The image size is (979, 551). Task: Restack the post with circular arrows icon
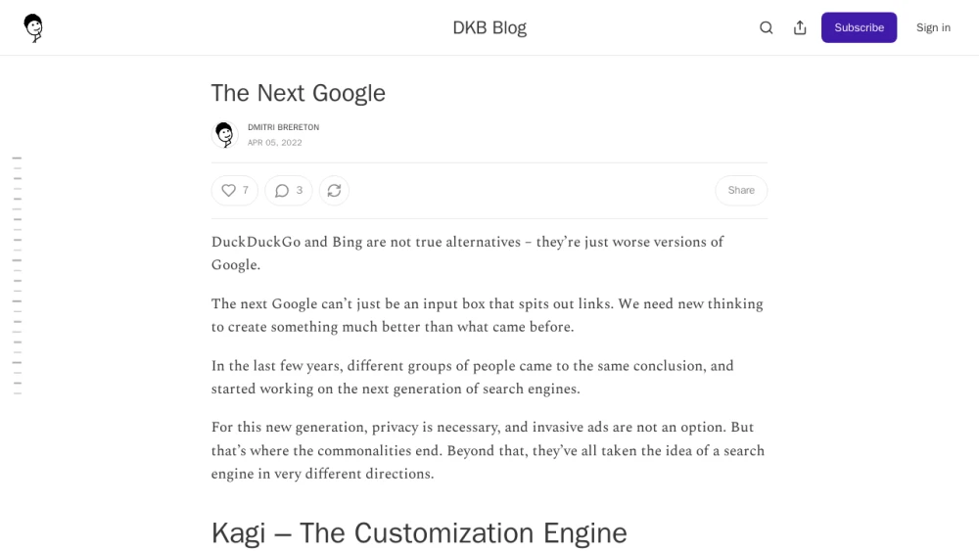(334, 190)
